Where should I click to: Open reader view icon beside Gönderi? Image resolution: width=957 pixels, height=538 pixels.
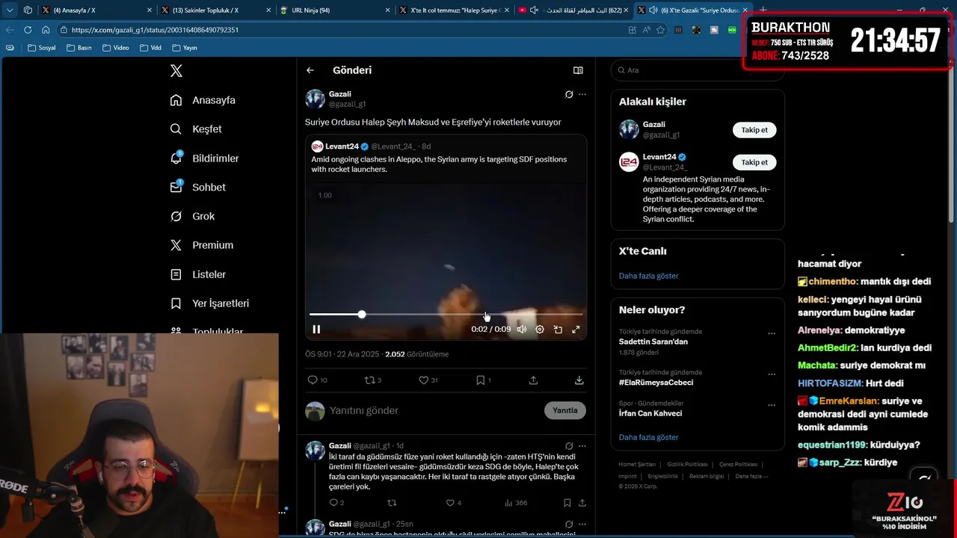[578, 70]
